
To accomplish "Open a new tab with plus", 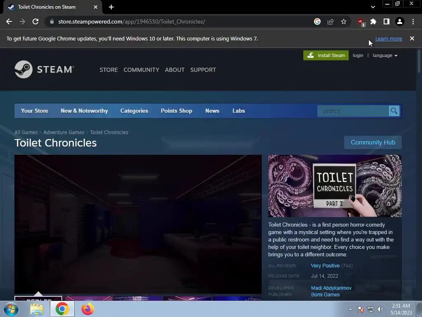I will [111, 7].
